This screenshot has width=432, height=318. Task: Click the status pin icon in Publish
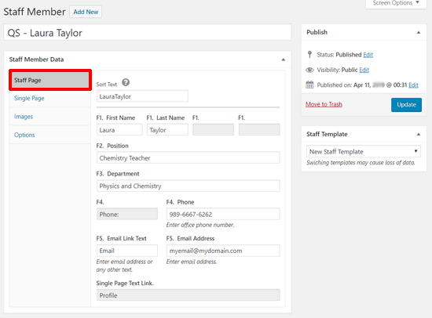[309, 54]
